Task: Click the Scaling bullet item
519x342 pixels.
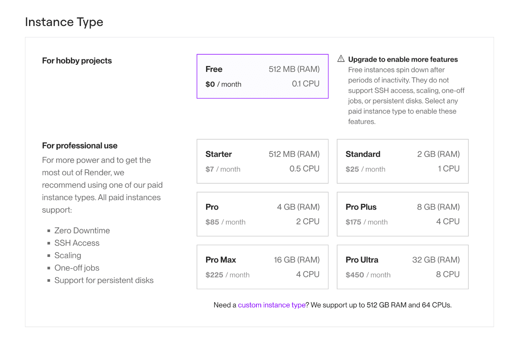Action: pos(68,255)
